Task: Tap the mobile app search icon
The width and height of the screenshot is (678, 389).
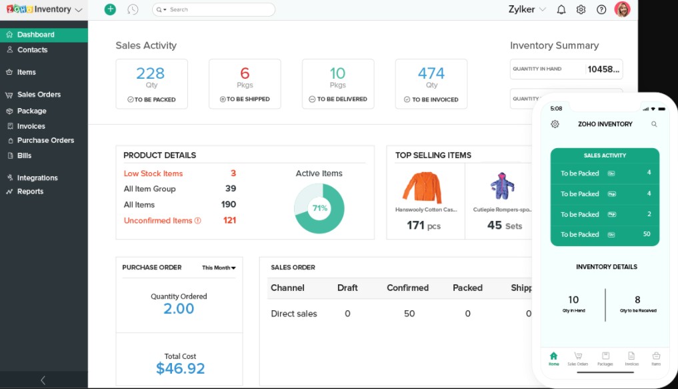Action: [x=654, y=124]
